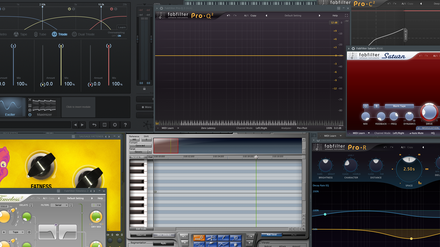Toggle Saturn band power button

(365, 106)
